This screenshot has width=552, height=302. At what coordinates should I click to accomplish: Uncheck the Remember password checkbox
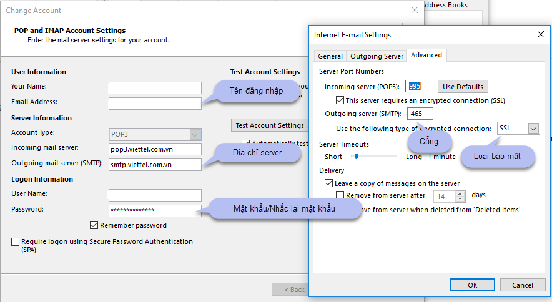point(94,225)
